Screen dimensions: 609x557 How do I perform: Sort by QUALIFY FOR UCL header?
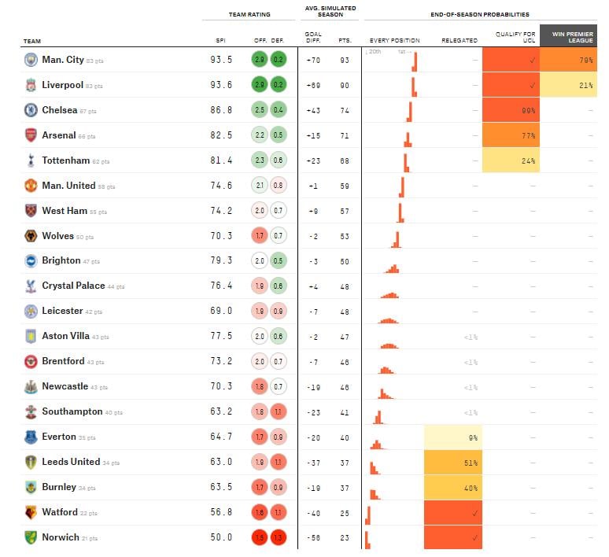point(515,37)
